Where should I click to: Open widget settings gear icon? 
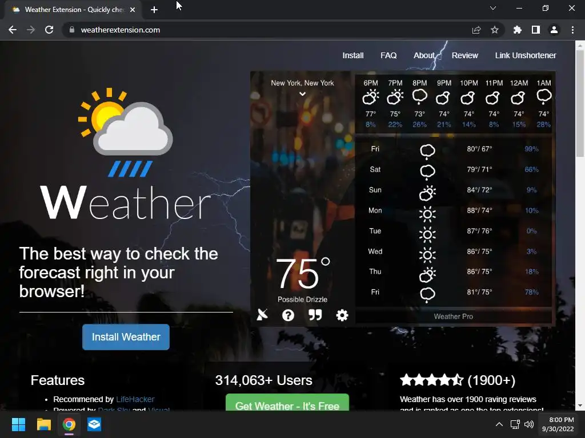(x=342, y=315)
